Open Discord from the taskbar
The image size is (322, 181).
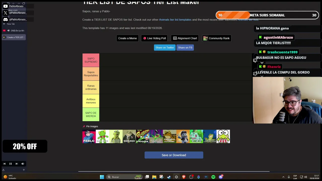click(221, 177)
